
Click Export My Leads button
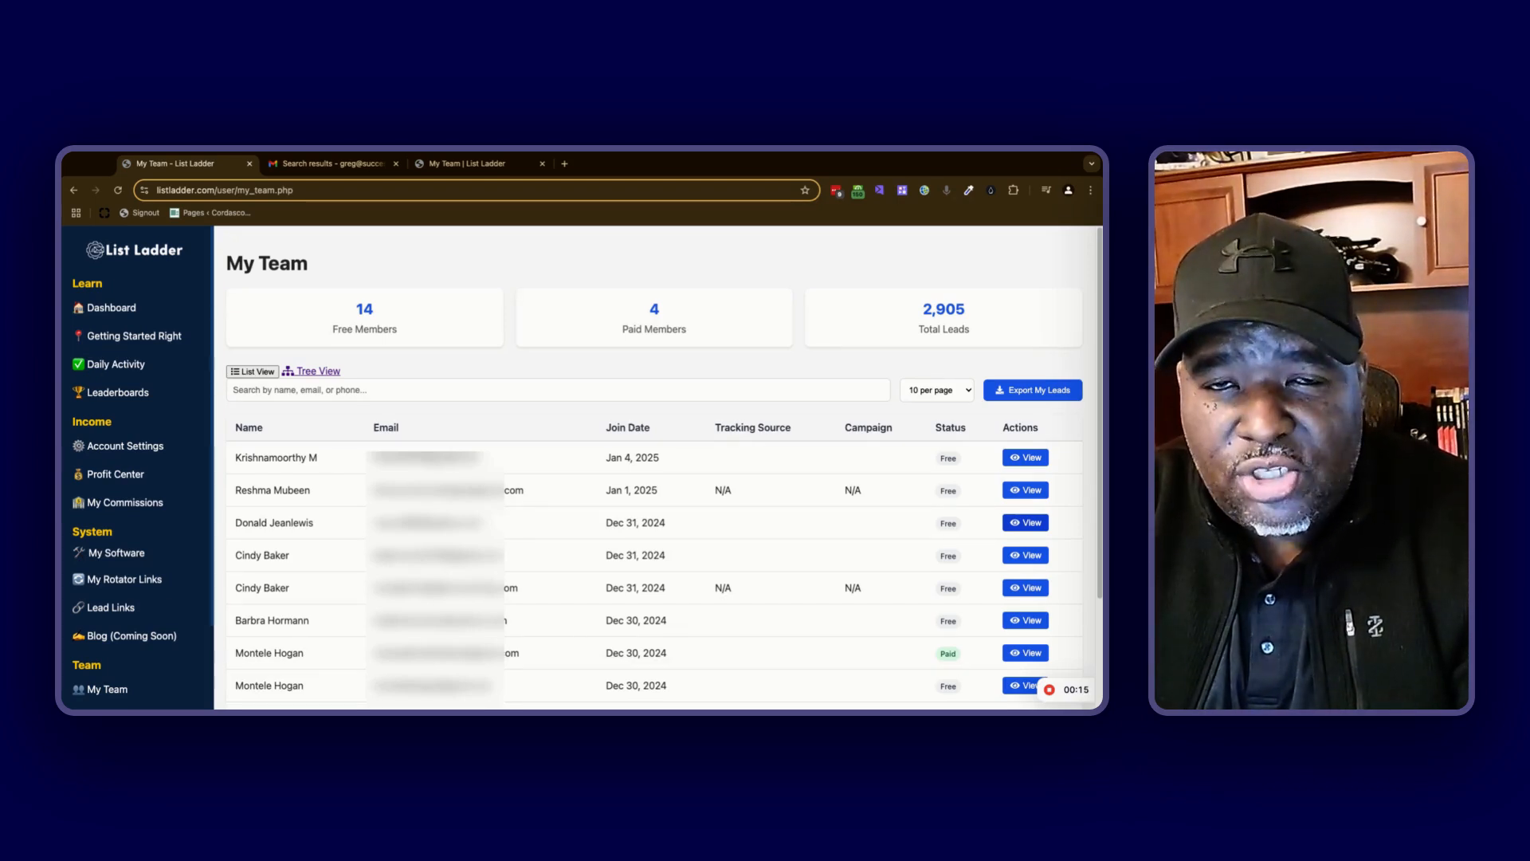point(1033,390)
